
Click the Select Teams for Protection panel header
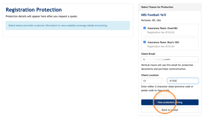pos(170,7)
